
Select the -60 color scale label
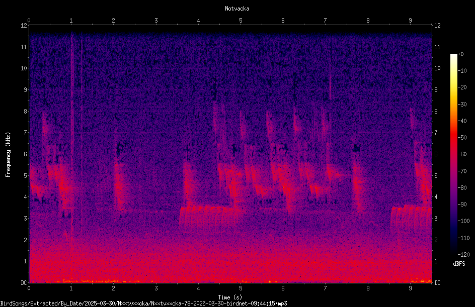pyautogui.click(x=462, y=154)
